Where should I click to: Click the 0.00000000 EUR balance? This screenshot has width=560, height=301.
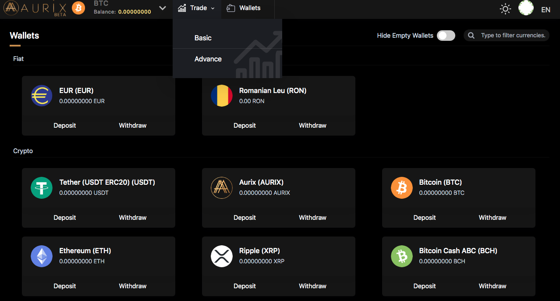[x=82, y=101]
